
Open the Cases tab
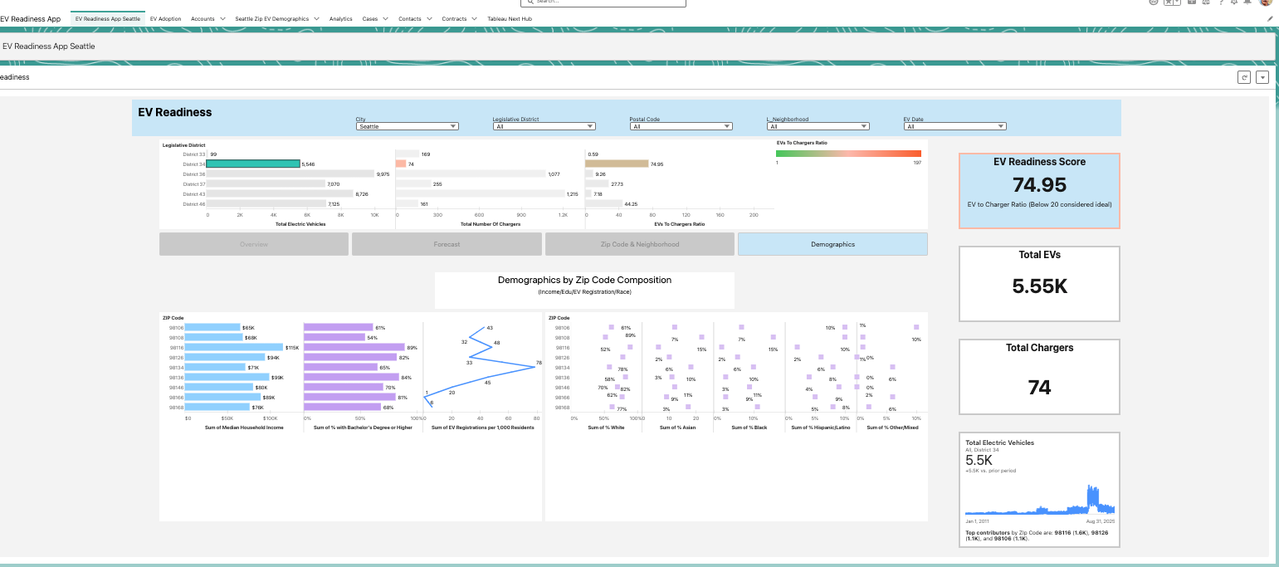pyautogui.click(x=370, y=18)
